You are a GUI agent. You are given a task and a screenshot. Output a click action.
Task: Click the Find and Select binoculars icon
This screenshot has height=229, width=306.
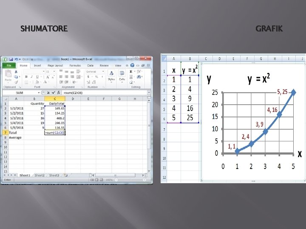[139, 77]
